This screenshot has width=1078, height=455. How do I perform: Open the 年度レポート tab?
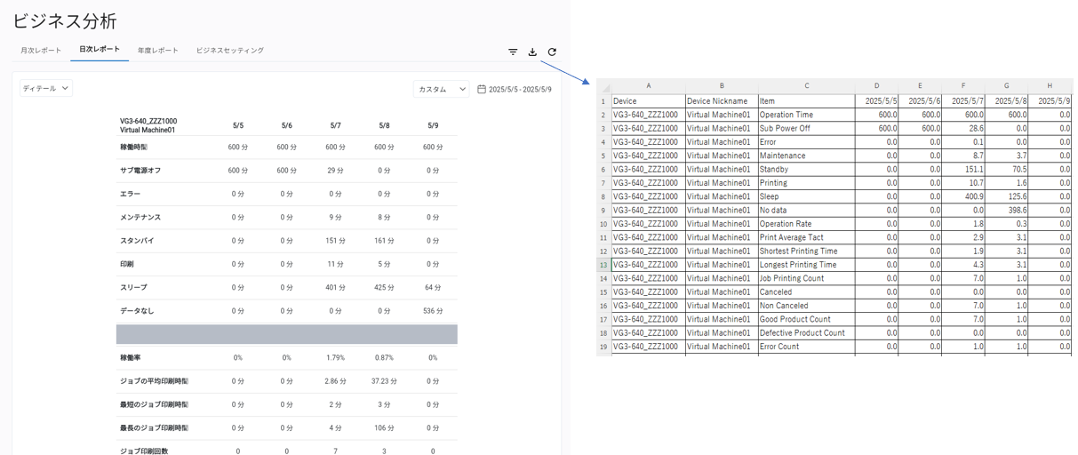(157, 51)
